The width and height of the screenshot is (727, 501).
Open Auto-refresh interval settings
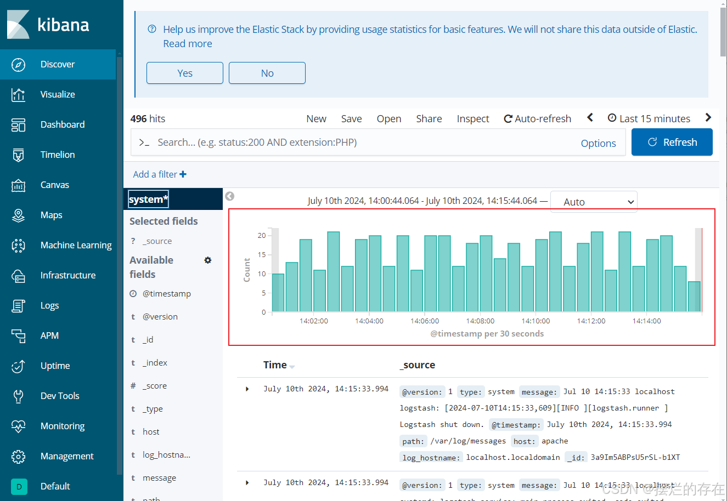coord(538,119)
